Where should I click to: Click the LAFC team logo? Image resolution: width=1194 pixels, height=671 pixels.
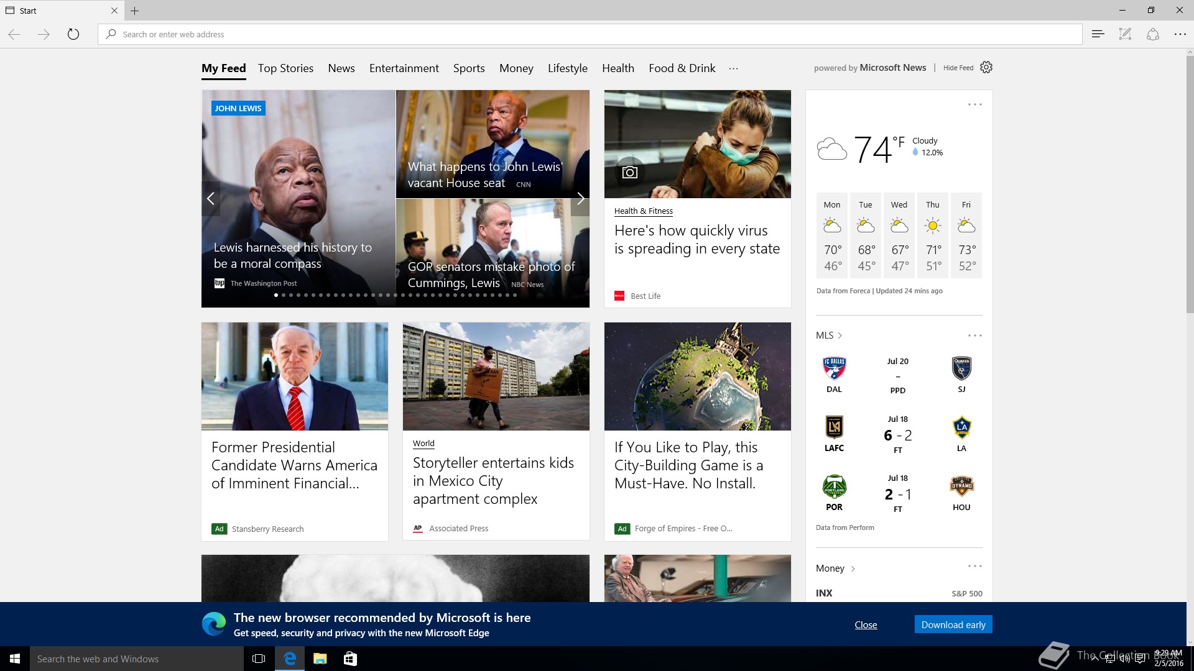point(834,427)
